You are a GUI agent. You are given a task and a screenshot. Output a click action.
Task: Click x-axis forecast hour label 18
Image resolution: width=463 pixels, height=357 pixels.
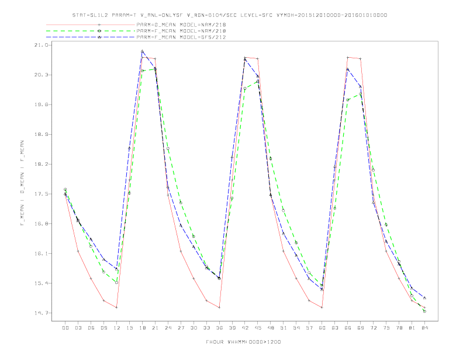click(x=142, y=328)
